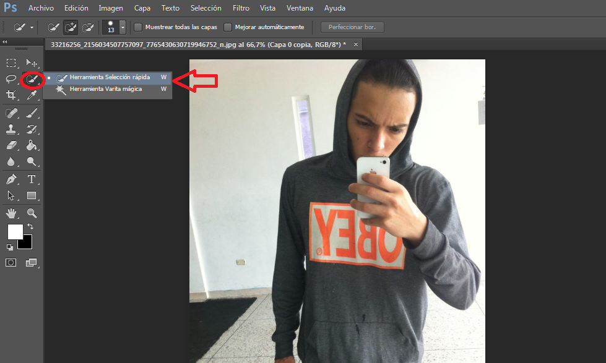The image size is (606, 363).
Task: Select the Crop tool
Action: point(11,95)
